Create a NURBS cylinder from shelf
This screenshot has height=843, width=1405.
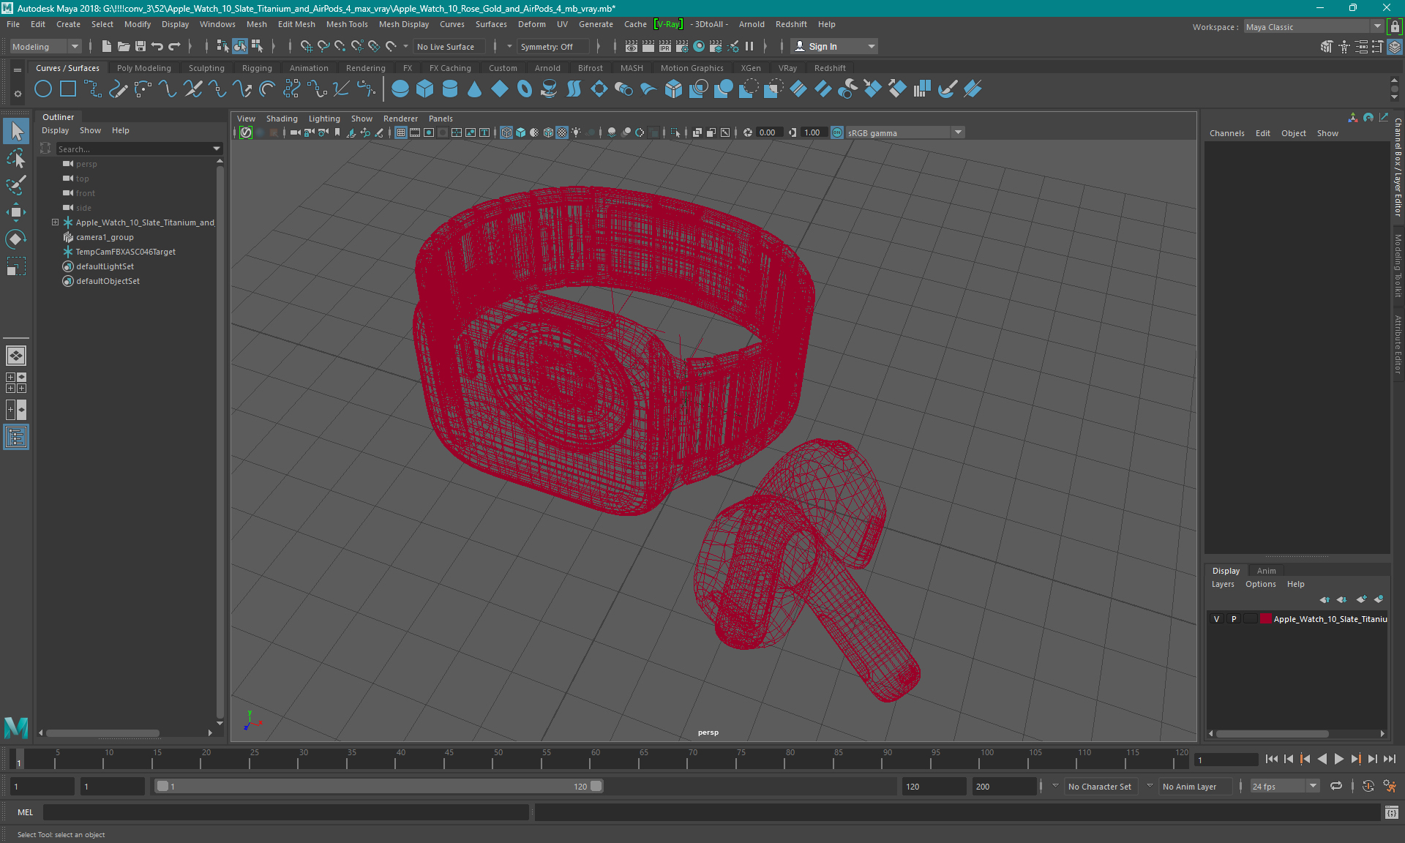450,89
